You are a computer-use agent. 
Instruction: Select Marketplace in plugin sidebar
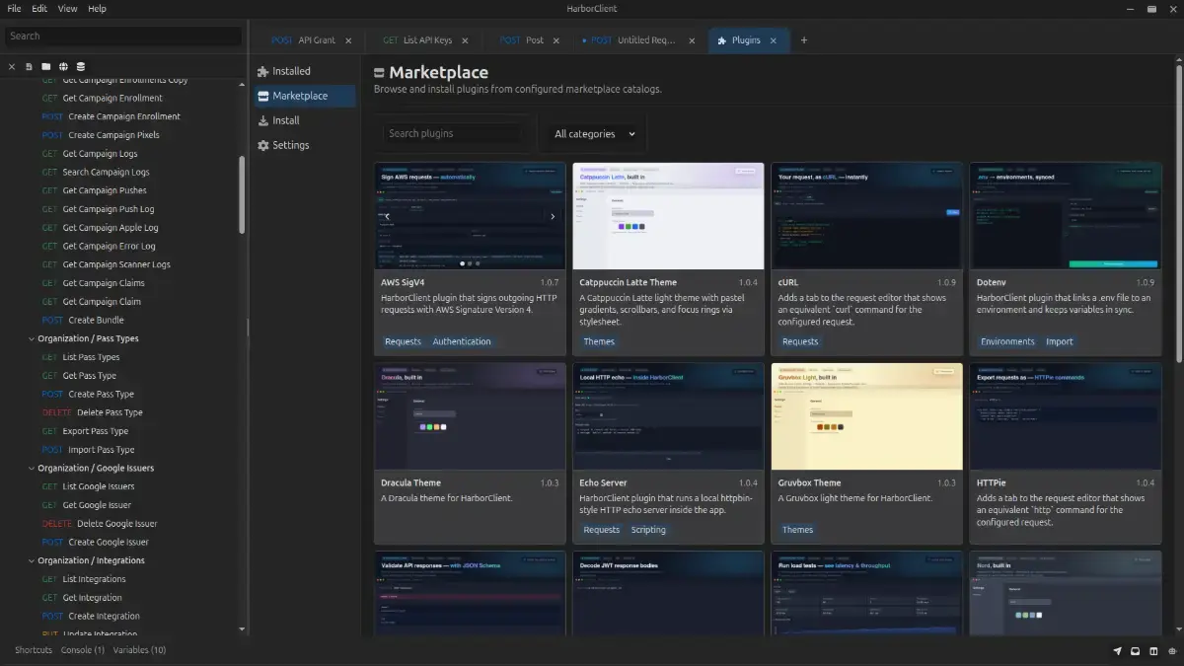304,96
